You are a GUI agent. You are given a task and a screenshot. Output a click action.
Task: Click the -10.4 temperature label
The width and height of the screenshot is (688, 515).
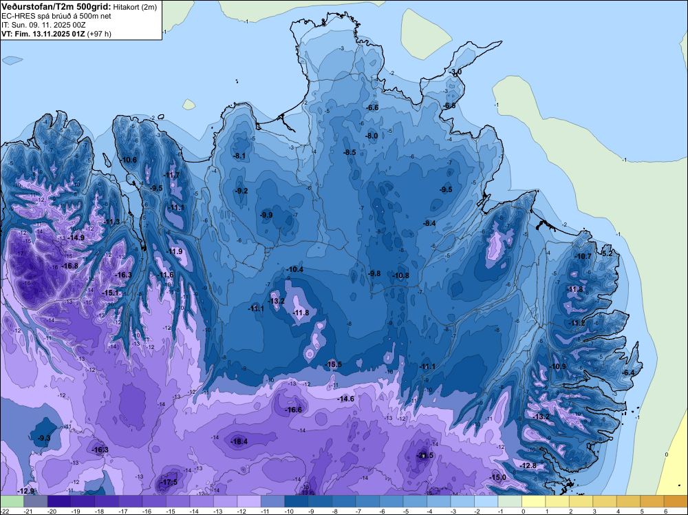pyautogui.click(x=294, y=269)
